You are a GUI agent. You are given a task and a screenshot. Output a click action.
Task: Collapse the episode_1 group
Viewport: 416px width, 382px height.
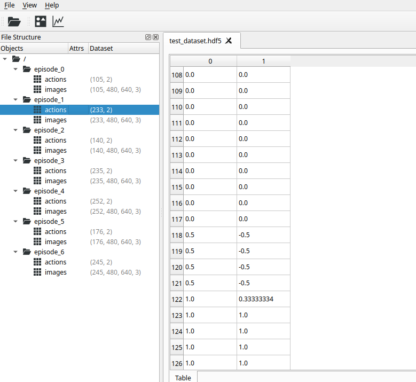click(15, 100)
